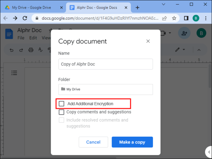Open Chrome profile B avatar

196,18
